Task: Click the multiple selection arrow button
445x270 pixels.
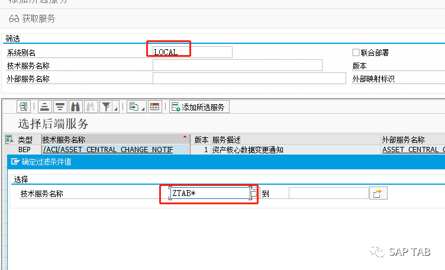Action: point(378,194)
